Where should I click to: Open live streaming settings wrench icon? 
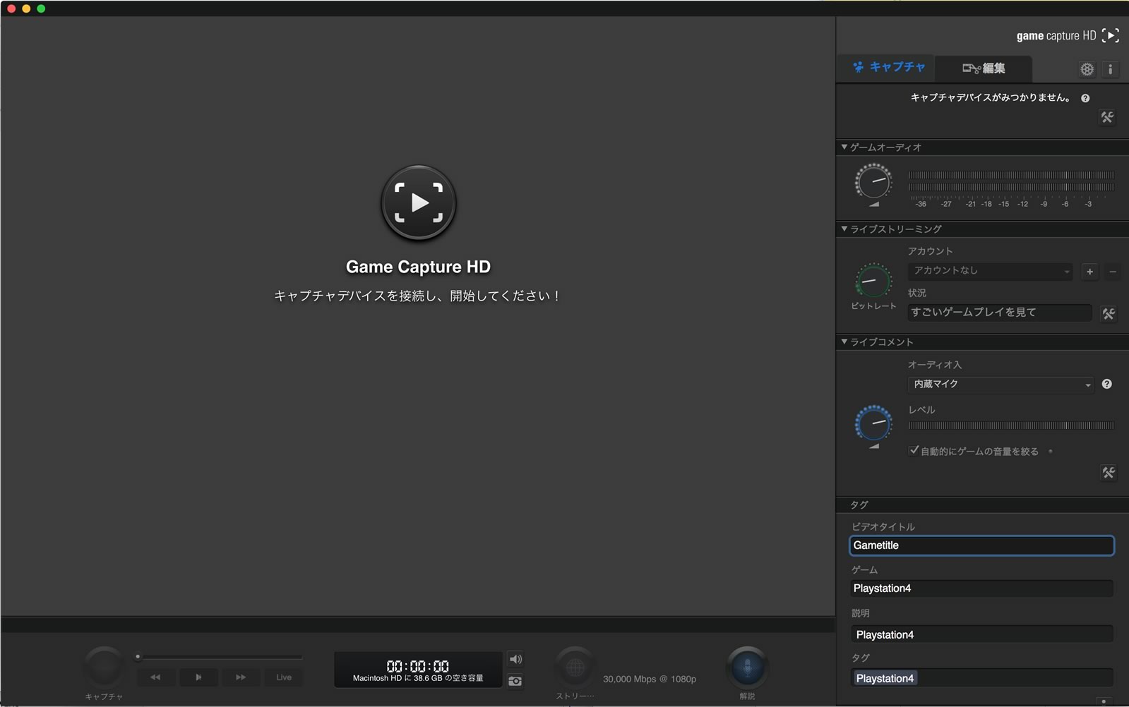(1109, 313)
